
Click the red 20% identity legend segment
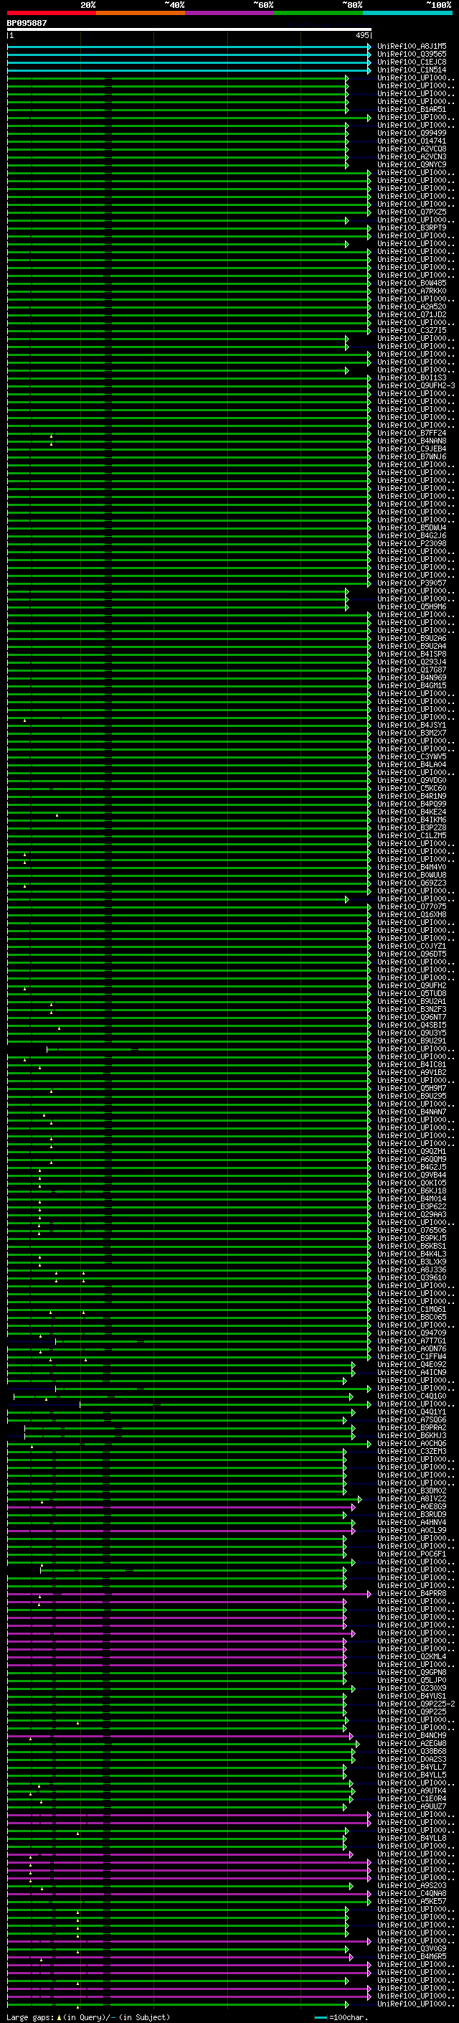point(51,13)
